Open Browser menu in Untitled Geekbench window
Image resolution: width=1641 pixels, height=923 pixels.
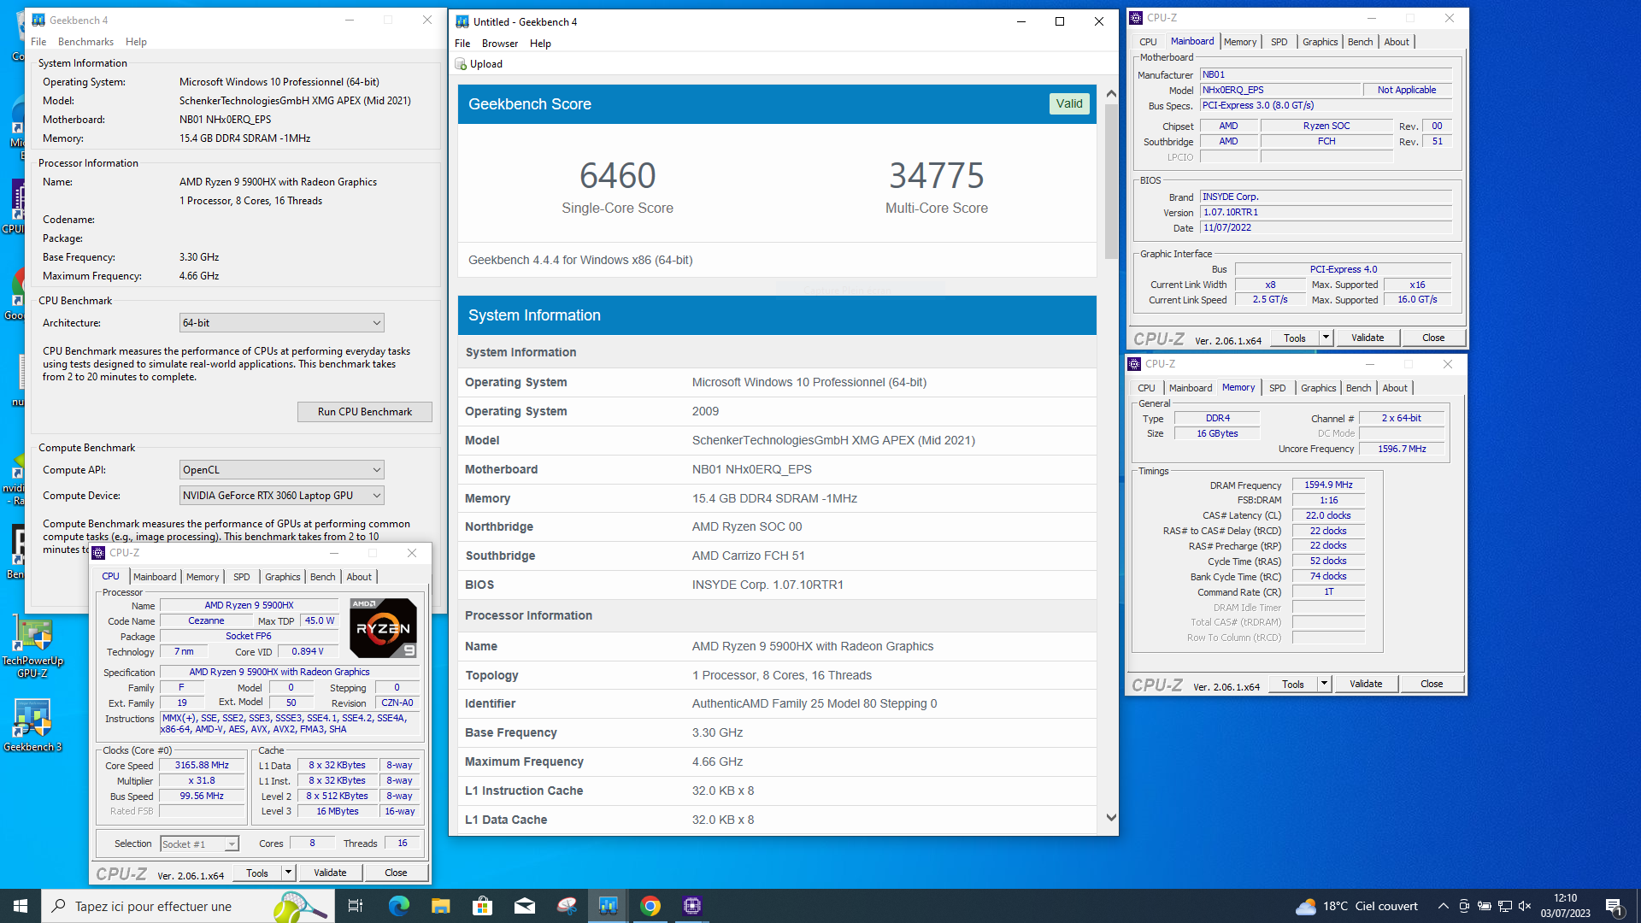[500, 44]
